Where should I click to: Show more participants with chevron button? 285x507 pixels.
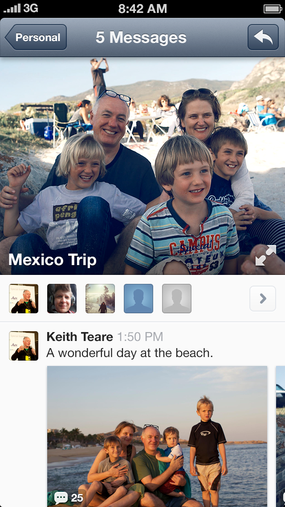tap(263, 299)
